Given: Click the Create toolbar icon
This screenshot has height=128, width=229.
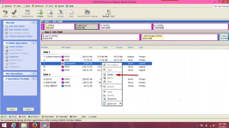Looking at the screenshot, I should click(x=40, y=13).
